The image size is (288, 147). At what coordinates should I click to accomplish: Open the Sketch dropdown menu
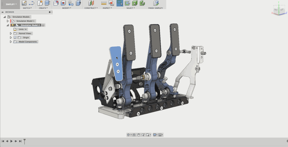(x=27, y=8)
